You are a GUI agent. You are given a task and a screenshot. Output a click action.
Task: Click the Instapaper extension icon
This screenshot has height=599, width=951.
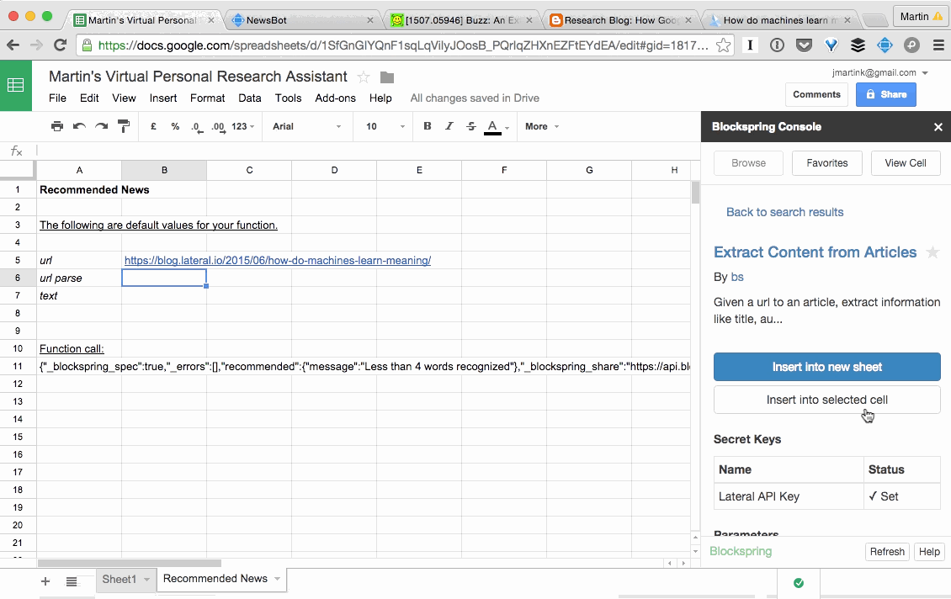tap(750, 45)
